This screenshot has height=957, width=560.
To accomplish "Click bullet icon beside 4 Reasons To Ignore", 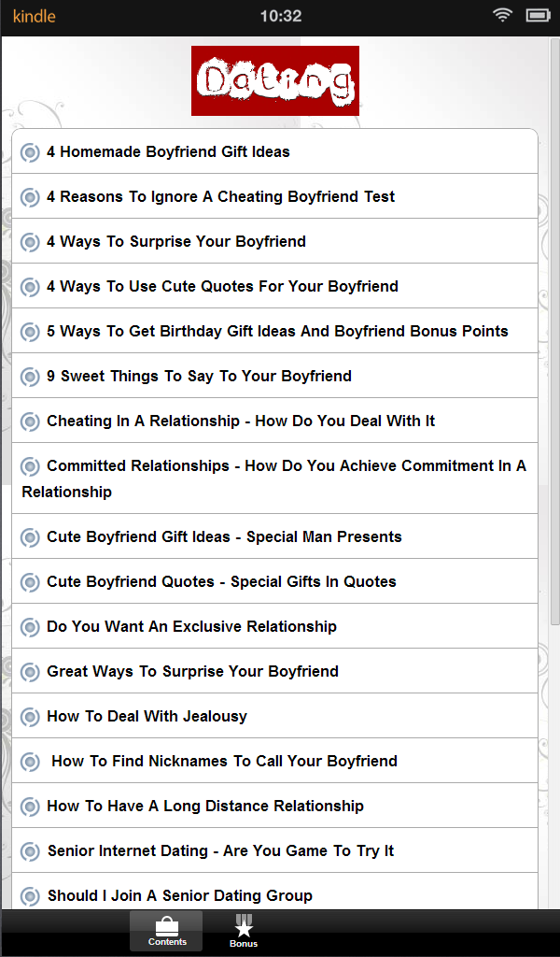I will tap(30, 197).
